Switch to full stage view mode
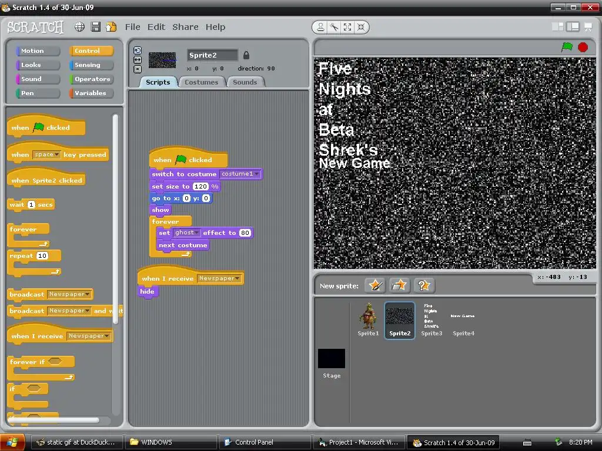 [573, 26]
